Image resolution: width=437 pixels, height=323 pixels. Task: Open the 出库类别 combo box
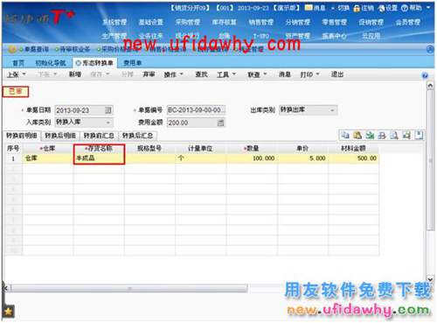coord(309,110)
